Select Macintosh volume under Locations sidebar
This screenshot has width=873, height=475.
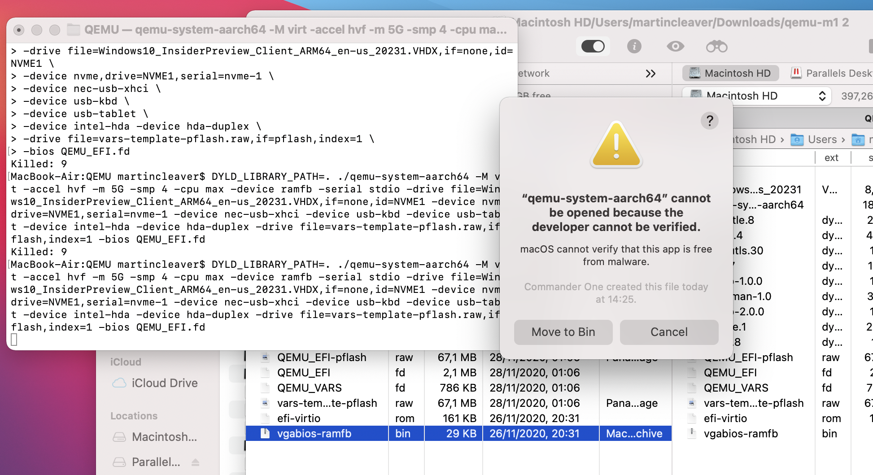pyautogui.click(x=155, y=437)
